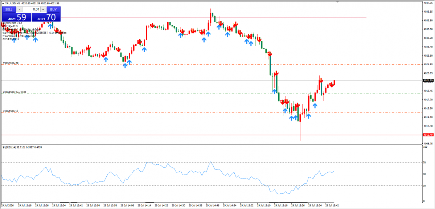Click the BUY button

click(53, 9)
